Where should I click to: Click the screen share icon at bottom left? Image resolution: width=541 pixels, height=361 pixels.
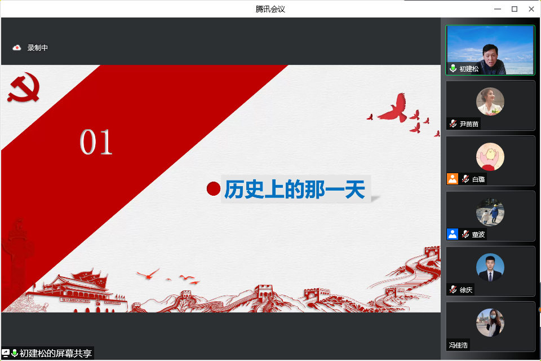[6, 353]
